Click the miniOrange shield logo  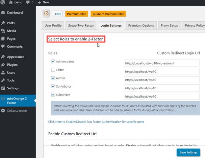pyautogui.click(x=46, y=13)
